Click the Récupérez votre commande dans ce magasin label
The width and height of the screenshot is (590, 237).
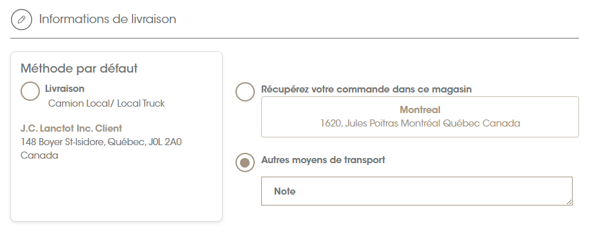367,89
